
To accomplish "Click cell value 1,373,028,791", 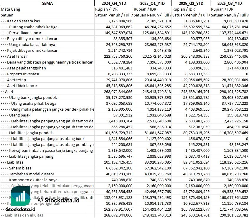I will (236, 50).
